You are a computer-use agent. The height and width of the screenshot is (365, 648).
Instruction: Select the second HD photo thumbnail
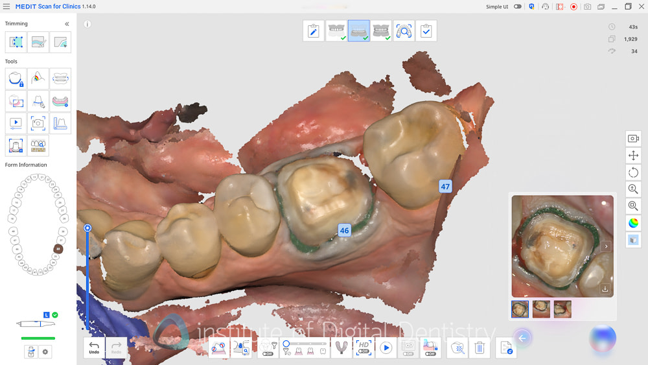(541, 309)
